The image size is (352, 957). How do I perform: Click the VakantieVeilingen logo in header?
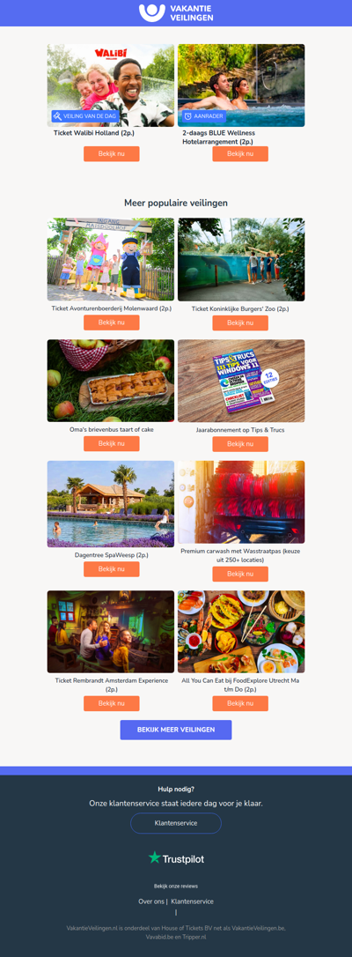176,13
